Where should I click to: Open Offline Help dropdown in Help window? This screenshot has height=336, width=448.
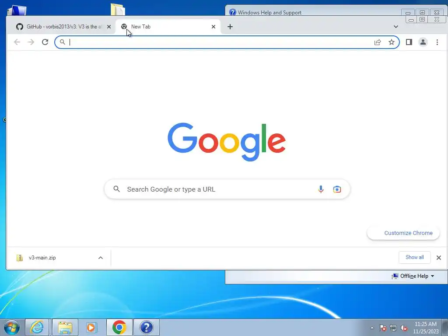[x=413, y=276]
